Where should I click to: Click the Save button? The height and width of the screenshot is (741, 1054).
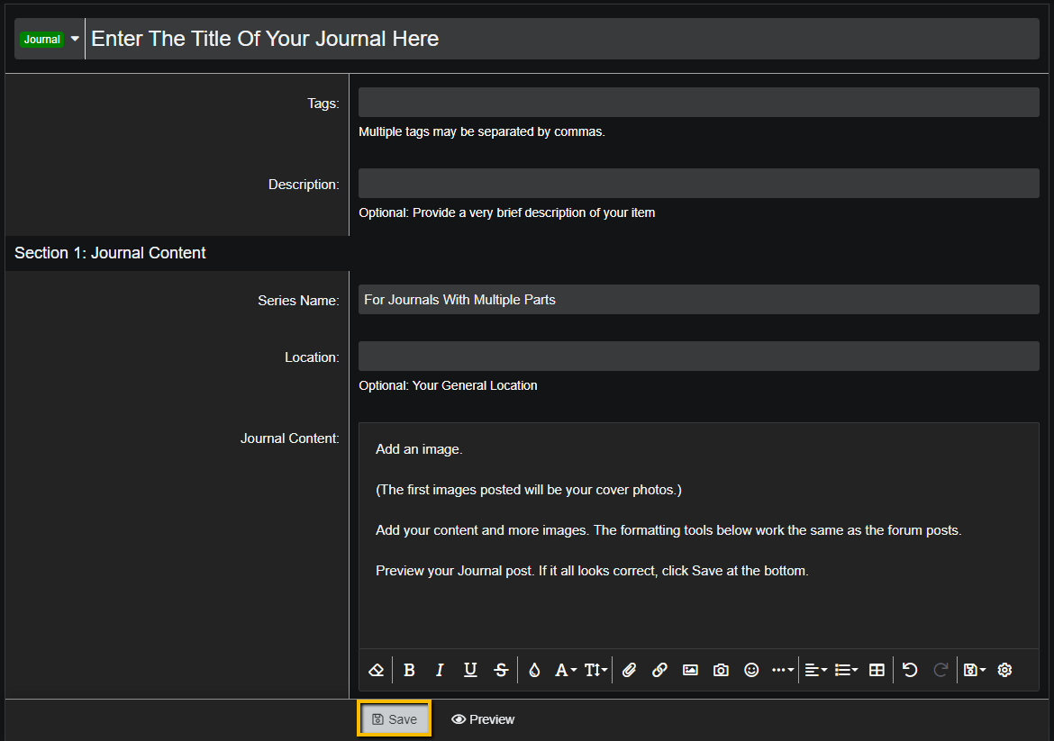click(x=394, y=718)
